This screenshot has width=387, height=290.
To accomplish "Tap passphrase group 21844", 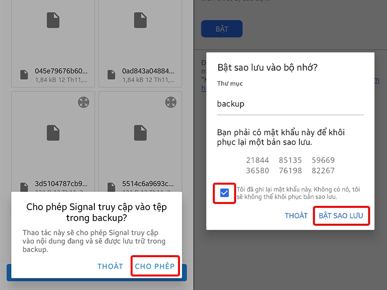I will [257, 160].
